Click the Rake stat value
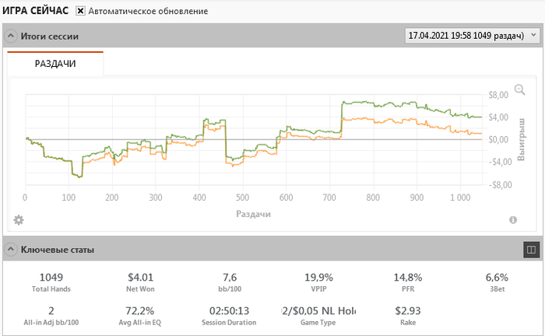 [408, 311]
